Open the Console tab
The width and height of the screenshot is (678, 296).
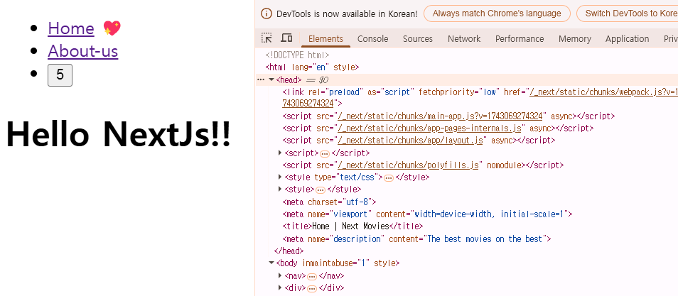[372, 39]
